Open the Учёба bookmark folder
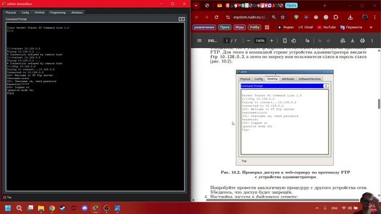Screen dimensions: 381x214 tap(254, 27)
